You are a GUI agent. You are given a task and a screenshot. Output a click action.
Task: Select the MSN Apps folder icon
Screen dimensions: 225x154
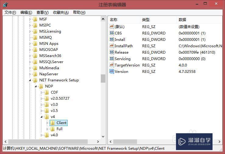point(35,44)
